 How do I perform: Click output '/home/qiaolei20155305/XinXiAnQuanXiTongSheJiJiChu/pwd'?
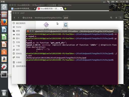pyautogui.click(x=56, y=58)
